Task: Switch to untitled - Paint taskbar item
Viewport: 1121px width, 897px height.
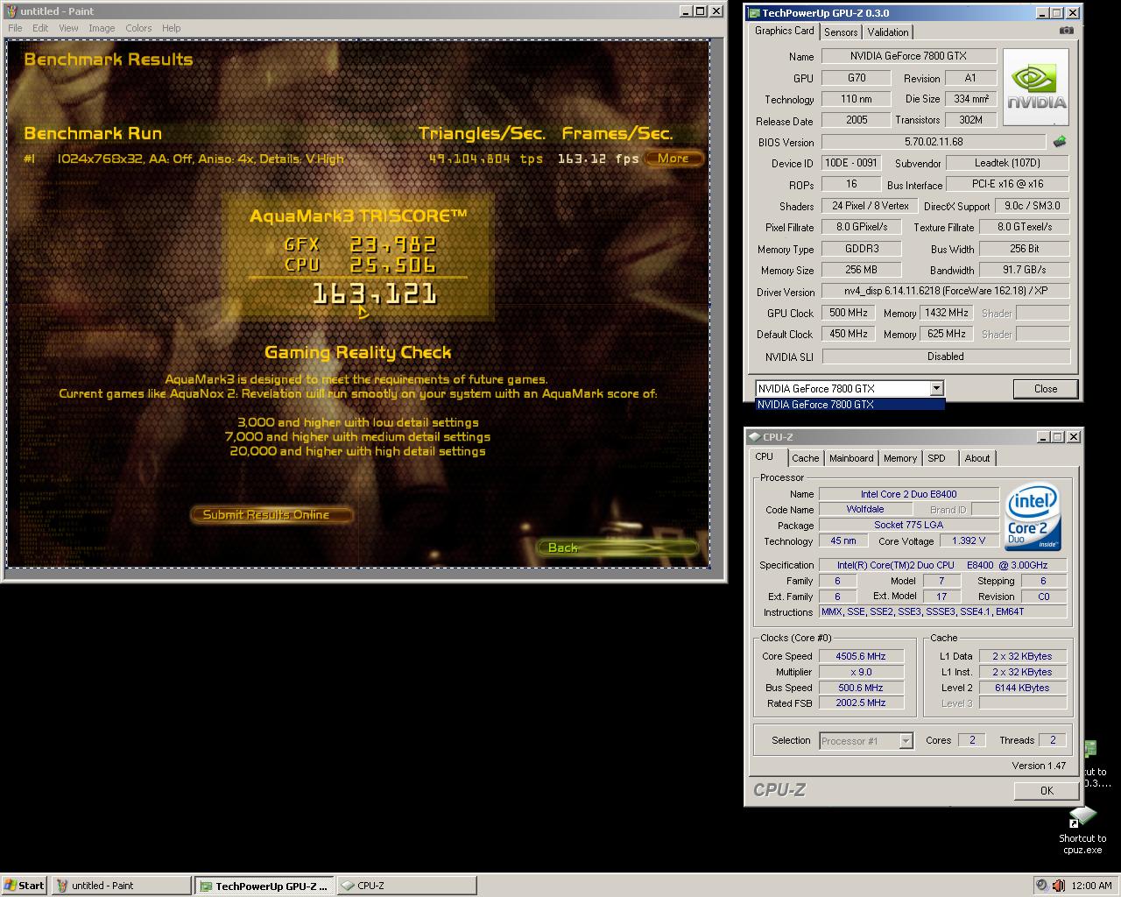Action: pyautogui.click(x=121, y=886)
